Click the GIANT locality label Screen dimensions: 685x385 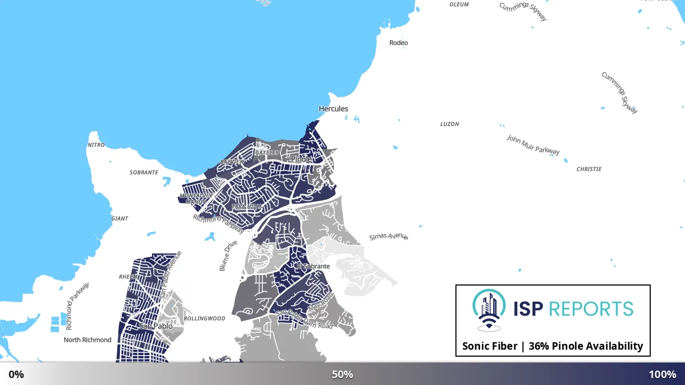tap(120, 219)
